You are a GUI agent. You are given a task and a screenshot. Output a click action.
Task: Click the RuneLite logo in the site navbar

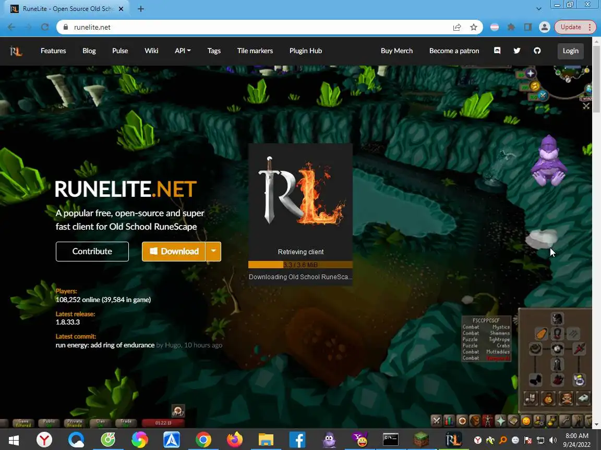16,51
